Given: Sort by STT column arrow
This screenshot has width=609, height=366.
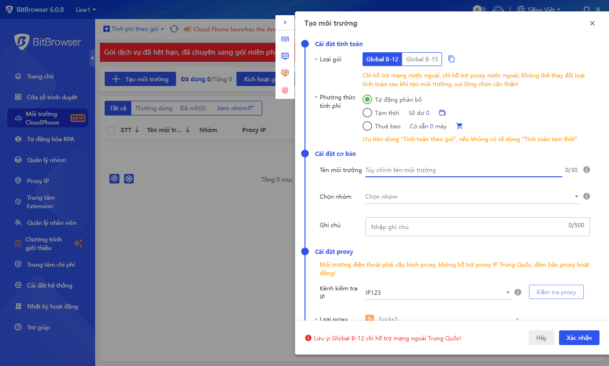Looking at the screenshot, I should [x=137, y=130].
